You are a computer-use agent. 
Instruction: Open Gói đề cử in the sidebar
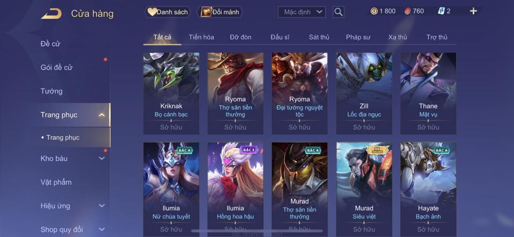pos(56,68)
